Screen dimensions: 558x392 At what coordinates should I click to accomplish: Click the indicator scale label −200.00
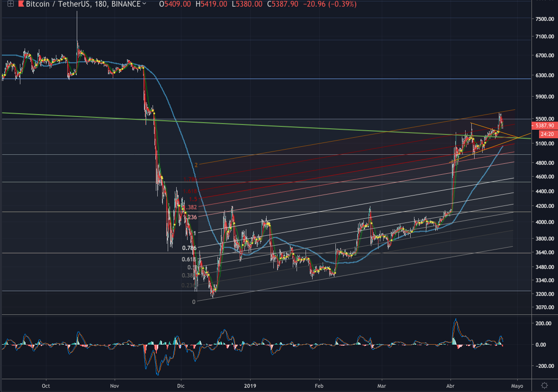coord(544,365)
